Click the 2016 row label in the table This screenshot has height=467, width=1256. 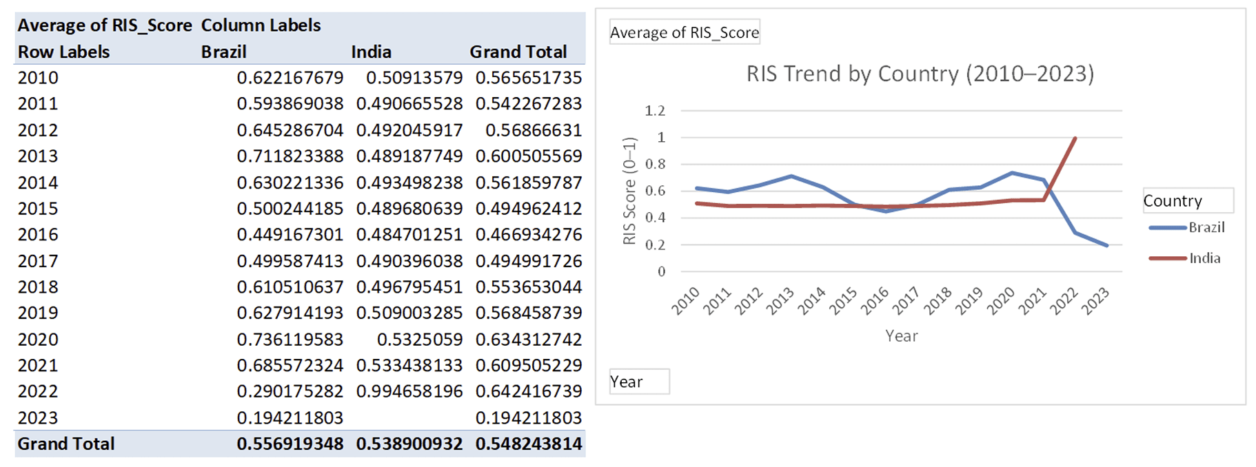(x=38, y=235)
